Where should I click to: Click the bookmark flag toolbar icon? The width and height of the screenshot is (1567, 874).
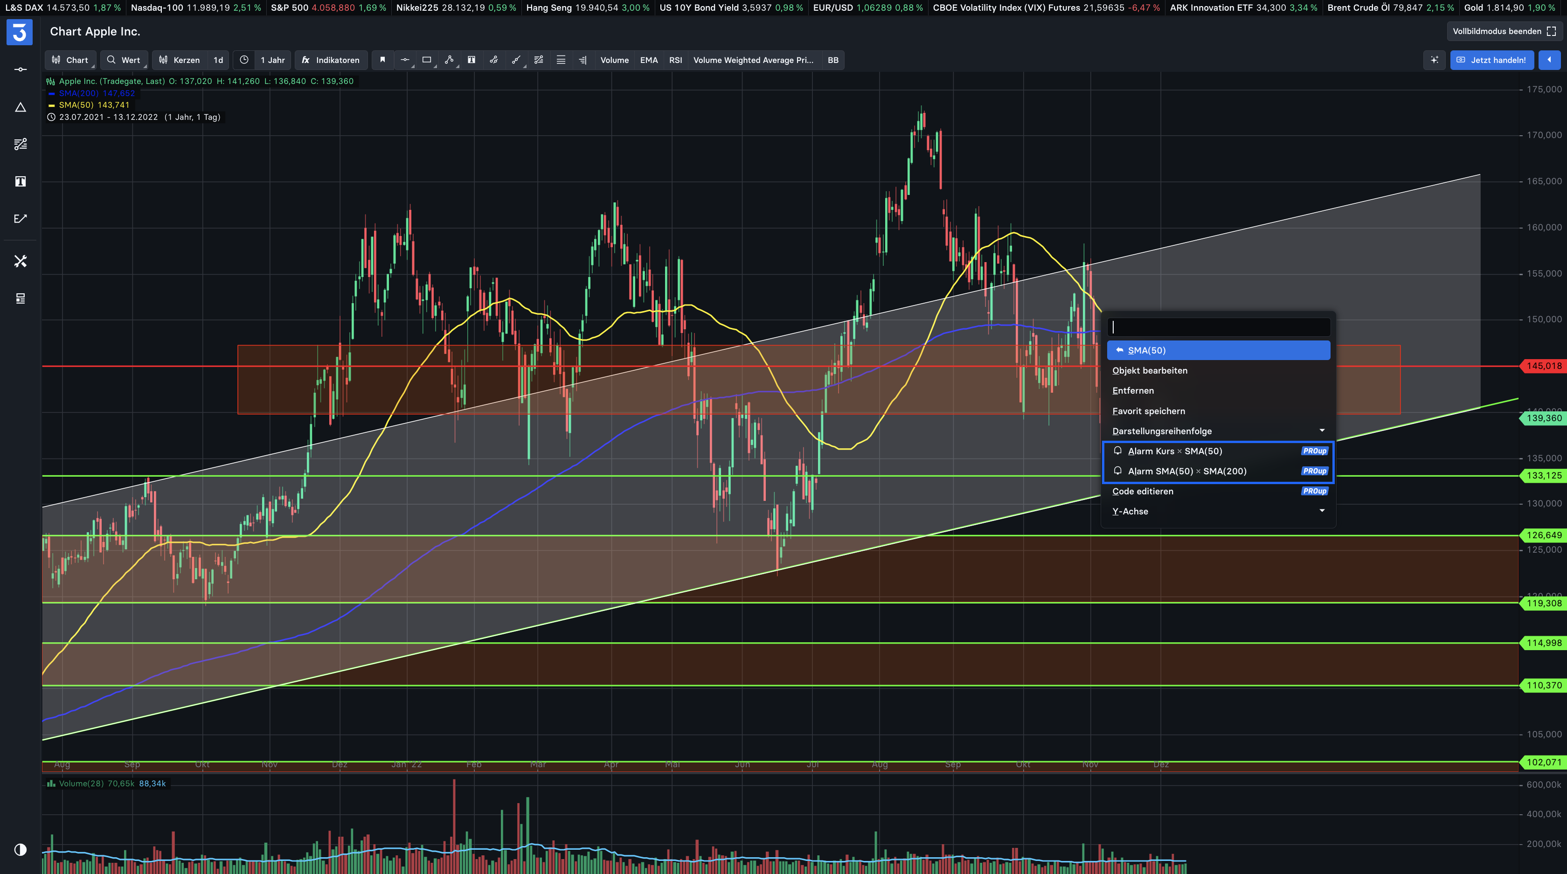click(x=382, y=60)
